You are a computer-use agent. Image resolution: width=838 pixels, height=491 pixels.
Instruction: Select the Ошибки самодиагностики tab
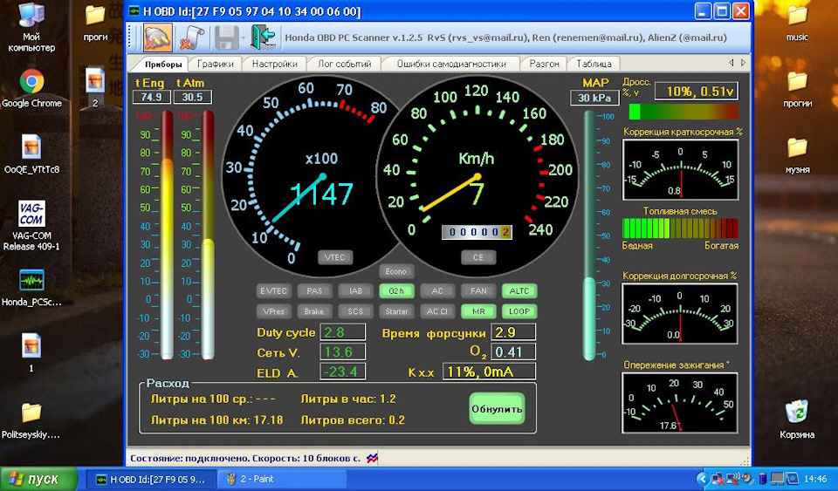click(451, 64)
